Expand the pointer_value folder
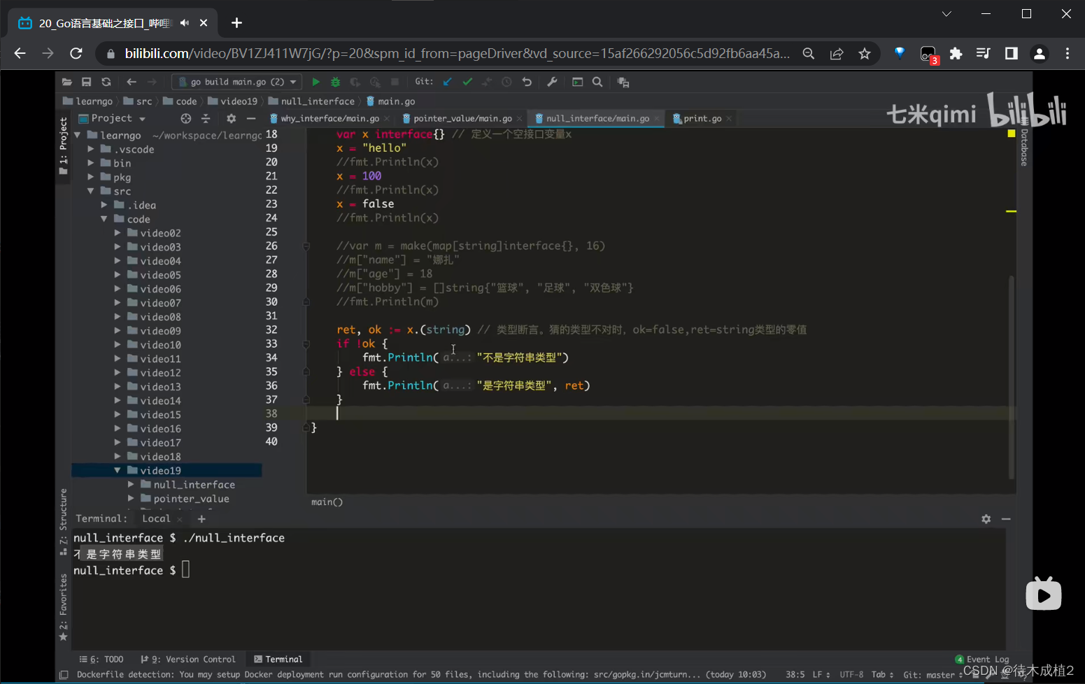The width and height of the screenshot is (1085, 684). (x=131, y=499)
